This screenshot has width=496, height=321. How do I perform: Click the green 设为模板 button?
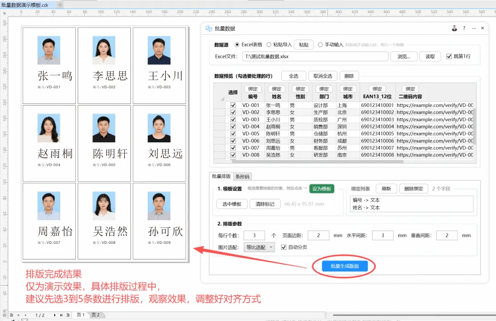coord(321,189)
